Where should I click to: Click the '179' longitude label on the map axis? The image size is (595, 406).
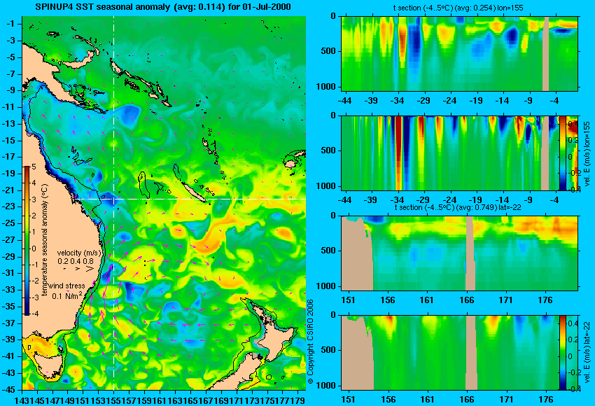(x=299, y=400)
